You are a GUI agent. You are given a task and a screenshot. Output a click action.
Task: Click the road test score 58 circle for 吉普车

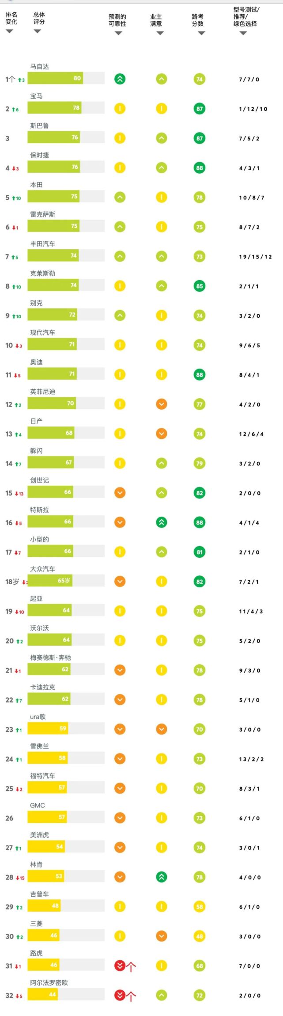200,906
